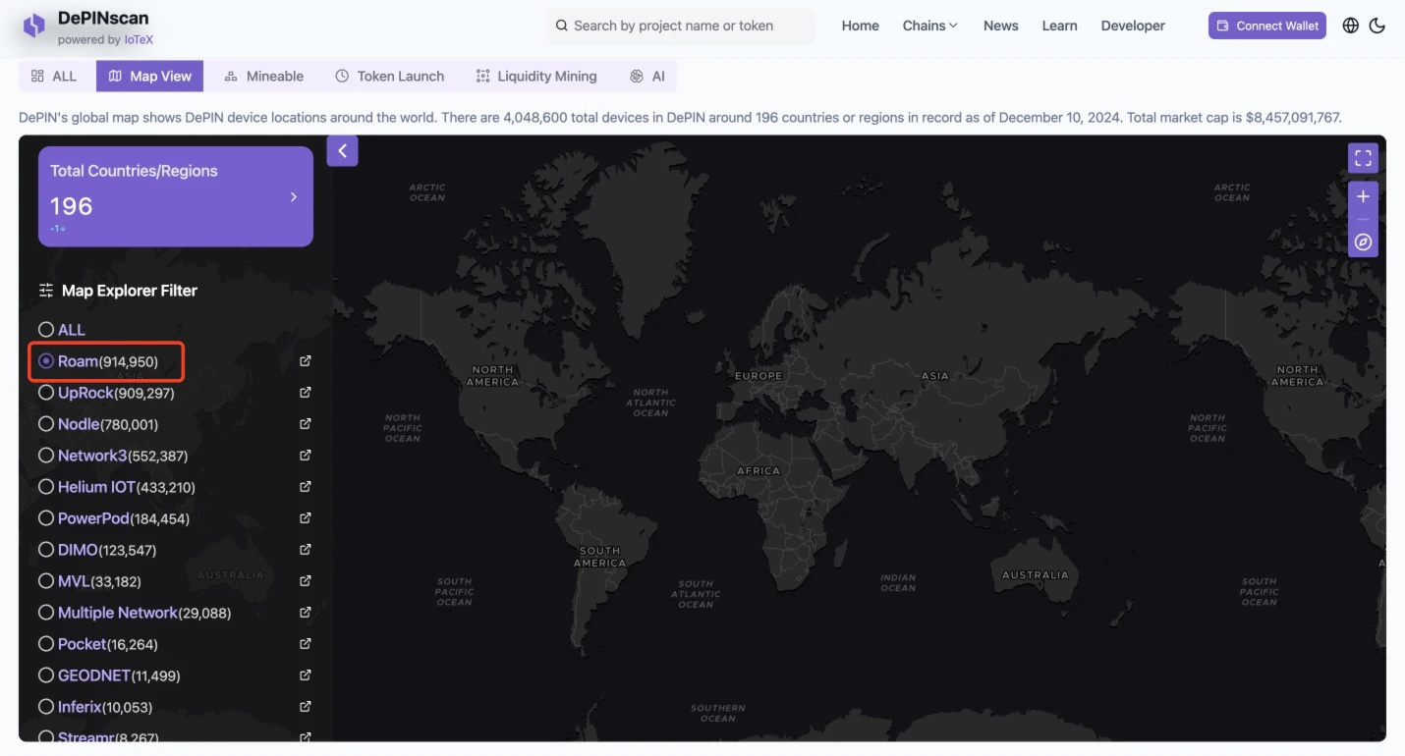Toggle dark mode moon icon
Screen dimensions: 1405x756
click(x=1377, y=26)
